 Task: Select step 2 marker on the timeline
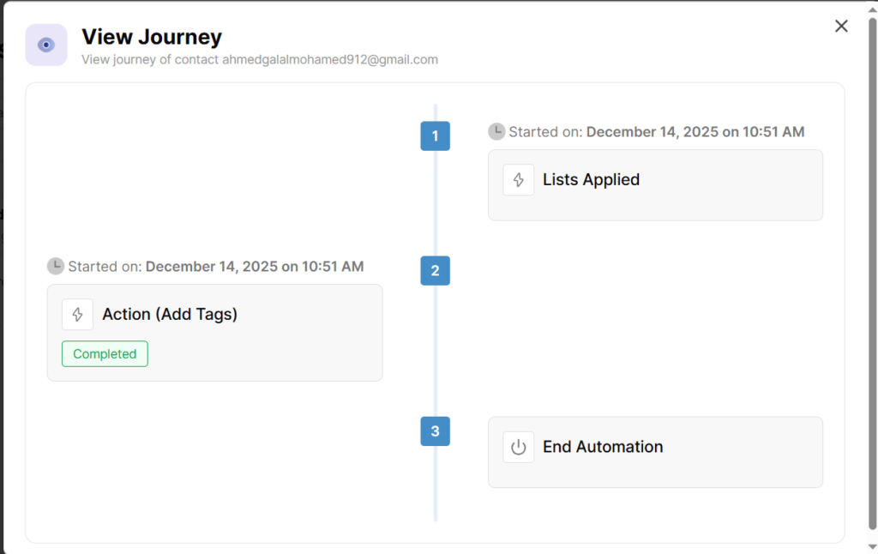435,270
